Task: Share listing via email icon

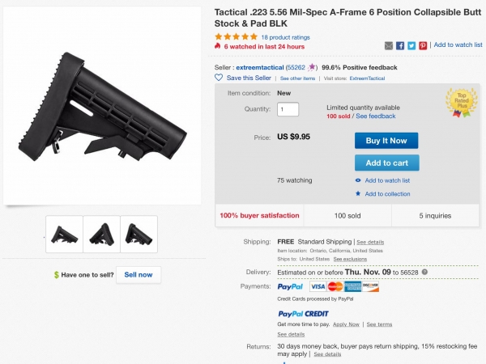Action: pos(388,46)
